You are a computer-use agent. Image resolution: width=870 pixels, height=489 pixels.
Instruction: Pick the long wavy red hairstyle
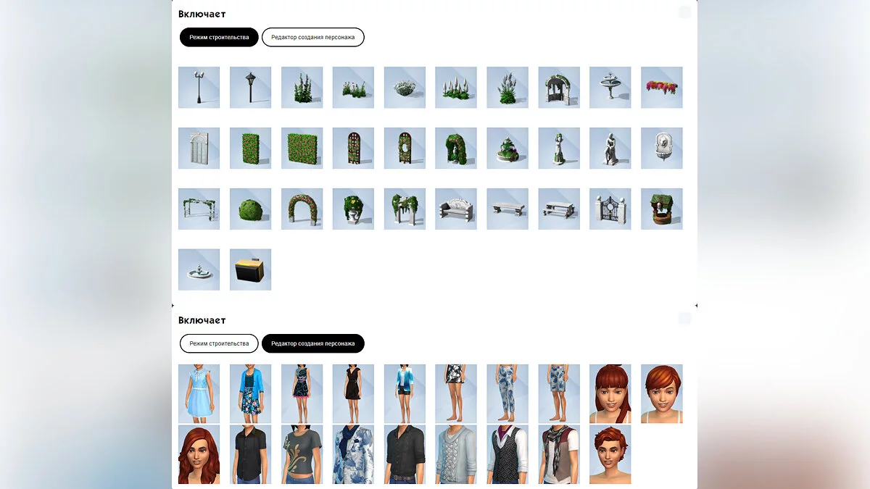(x=199, y=454)
